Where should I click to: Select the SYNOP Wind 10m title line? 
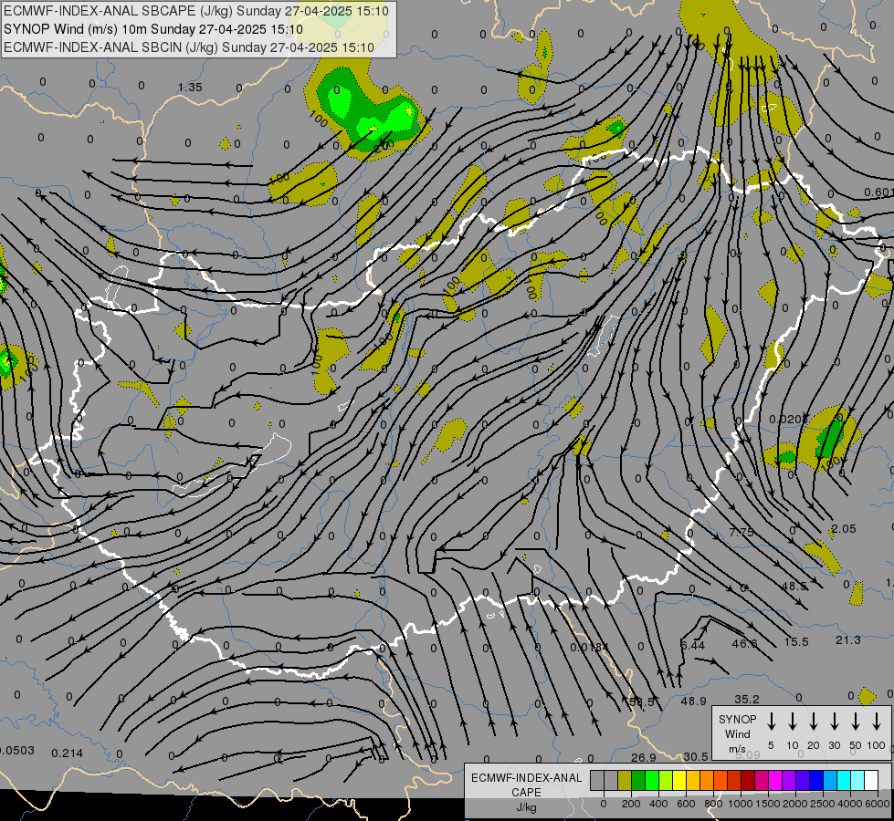tap(153, 29)
